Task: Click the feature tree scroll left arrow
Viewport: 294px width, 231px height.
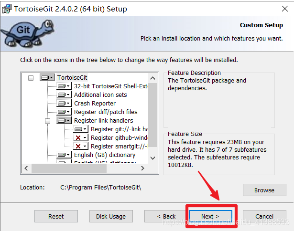Action: (26, 168)
